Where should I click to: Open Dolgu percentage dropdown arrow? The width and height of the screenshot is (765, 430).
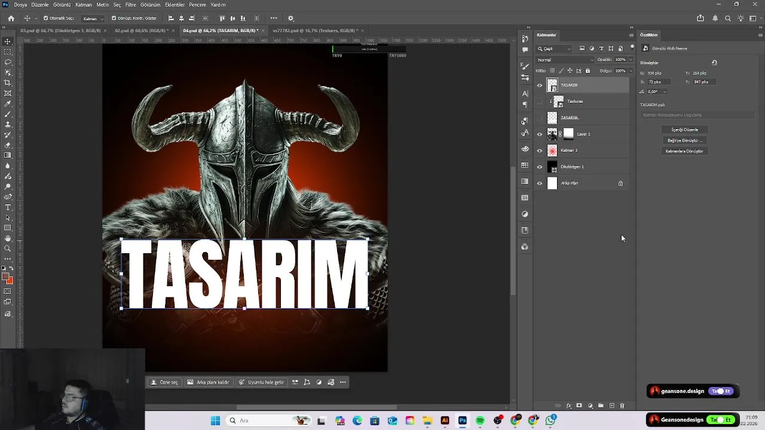pyautogui.click(x=631, y=70)
